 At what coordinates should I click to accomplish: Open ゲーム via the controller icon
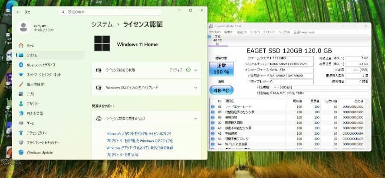(21, 123)
